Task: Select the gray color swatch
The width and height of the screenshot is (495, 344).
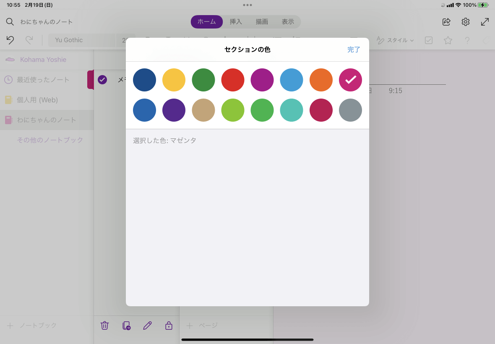Action: tap(350, 110)
